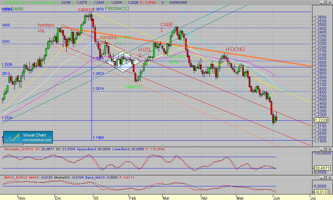Screen dimensions: 333x200
Task: Select the green FIBONACCI label
Action: click(x=117, y=9)
